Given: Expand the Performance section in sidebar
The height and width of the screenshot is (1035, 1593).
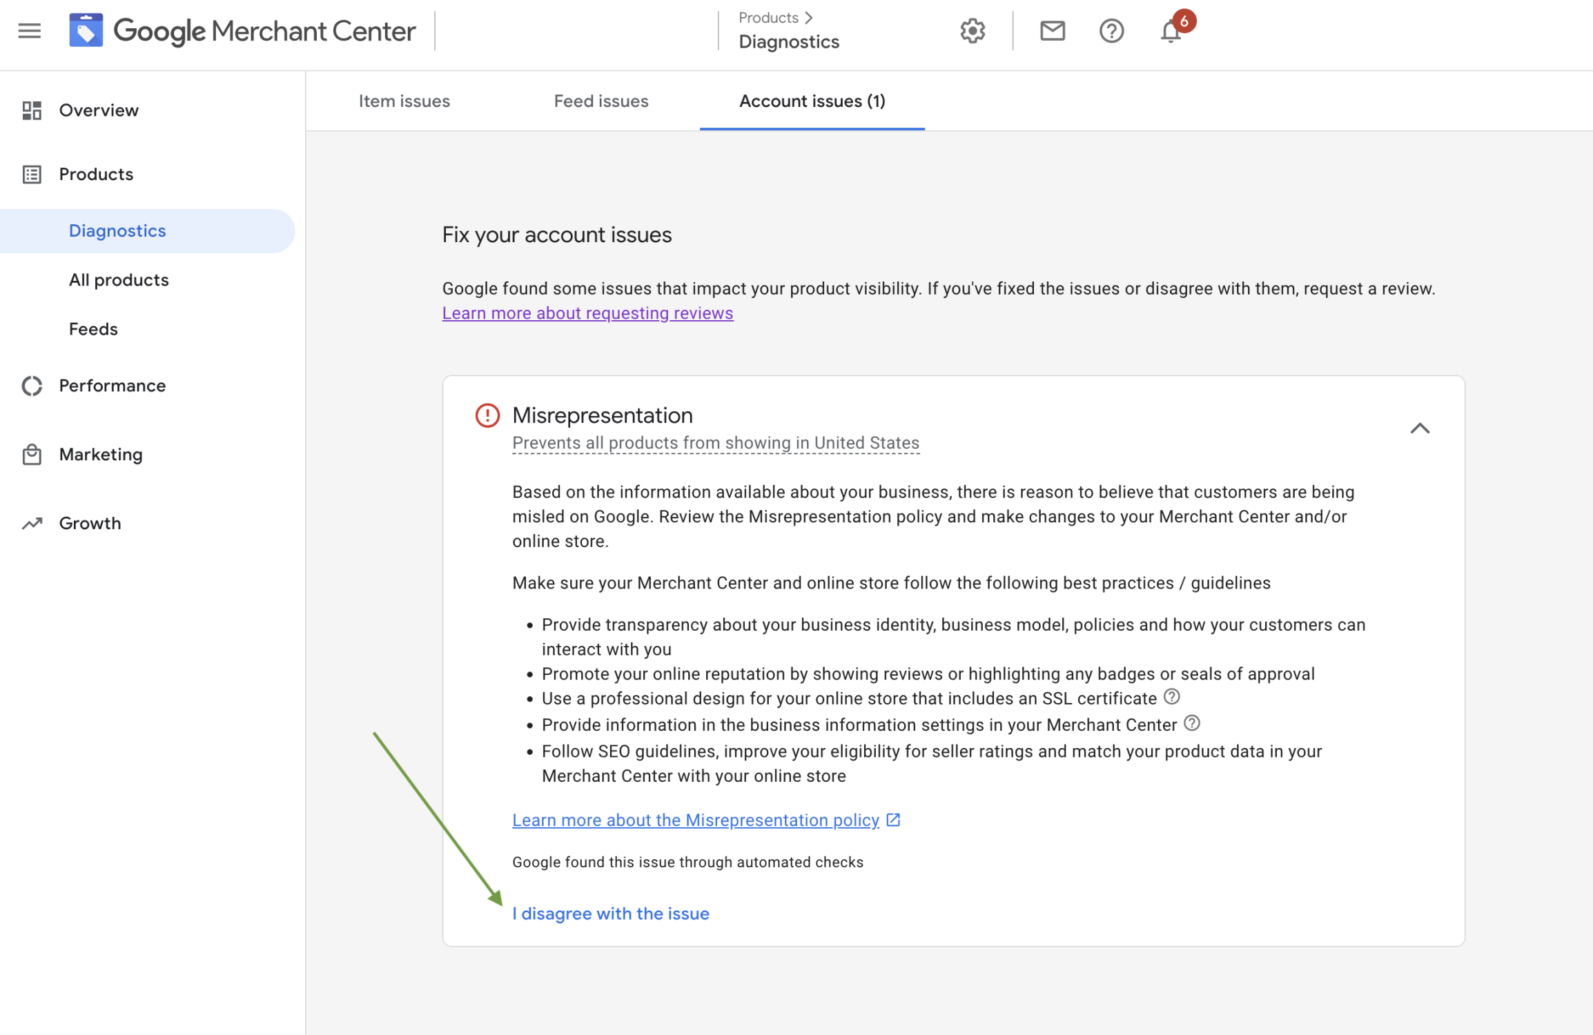Looking at the screenshot, I should click(x=112, y=386).
